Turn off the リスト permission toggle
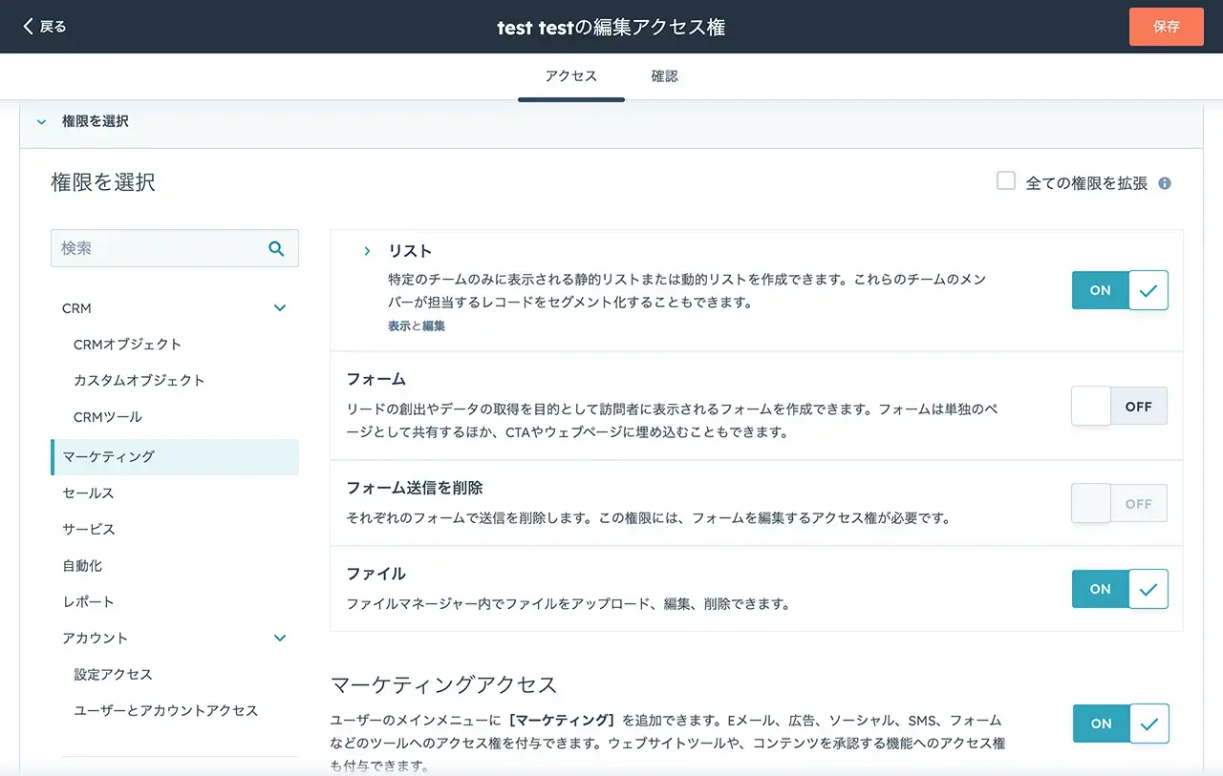Viewport: 1223px width, 776px height. click(x=1120, y=290)
